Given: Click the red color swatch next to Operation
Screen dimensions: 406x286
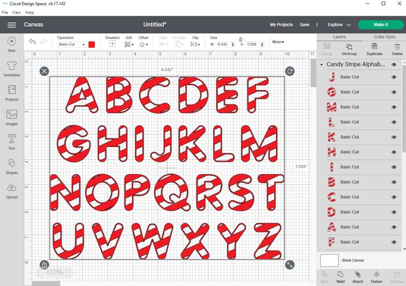Looking at the screenshot, I should coord(92,44).
